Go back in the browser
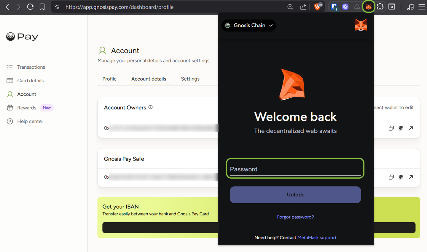 point(8,7)
